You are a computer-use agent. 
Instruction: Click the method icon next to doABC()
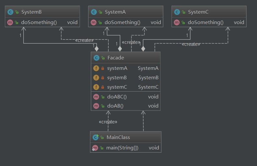pos(96,96)
